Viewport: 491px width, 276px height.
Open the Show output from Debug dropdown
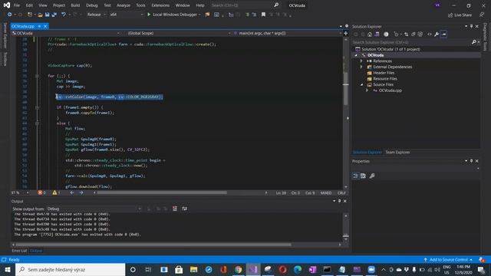[94, 209]
